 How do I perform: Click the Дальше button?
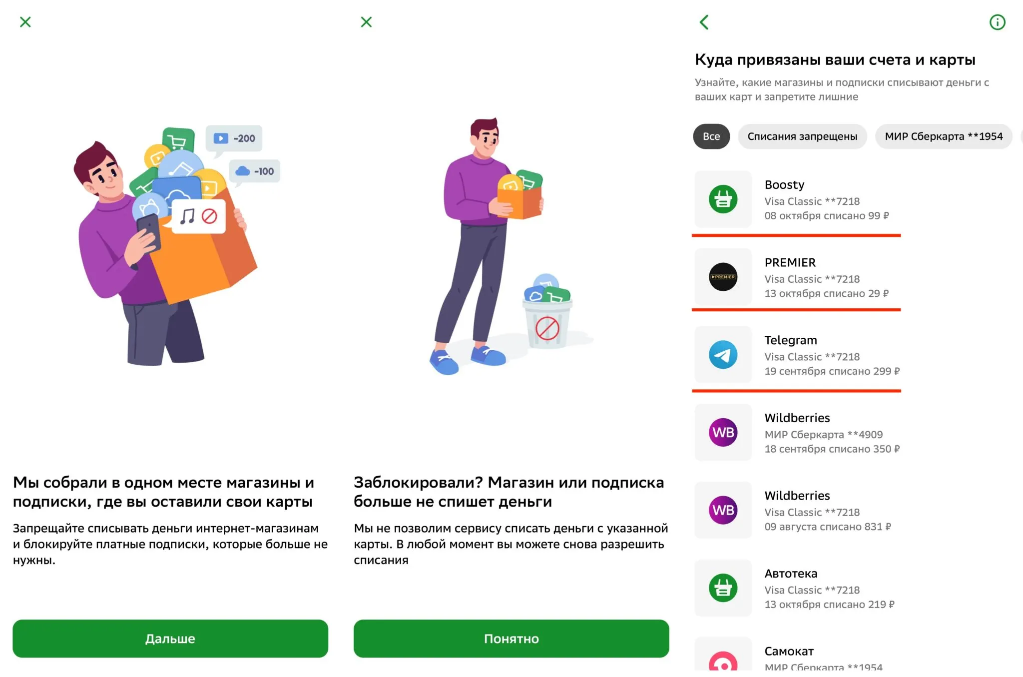(x=170, y=639)
